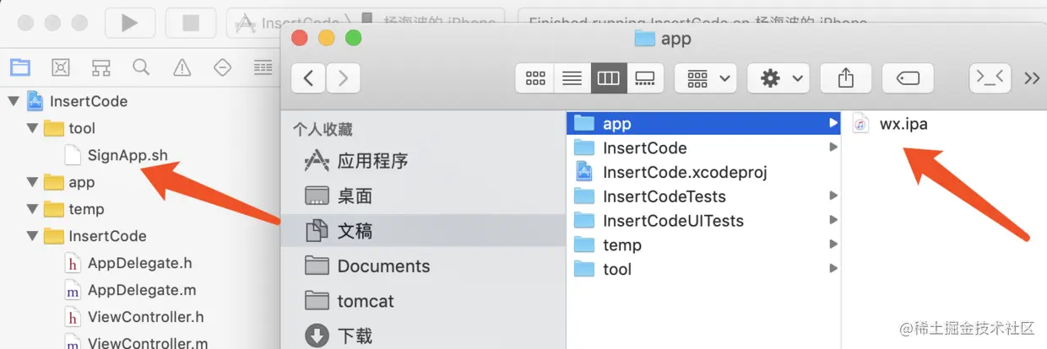Open Finder group-by arrangement dropdown

(706, 78)
